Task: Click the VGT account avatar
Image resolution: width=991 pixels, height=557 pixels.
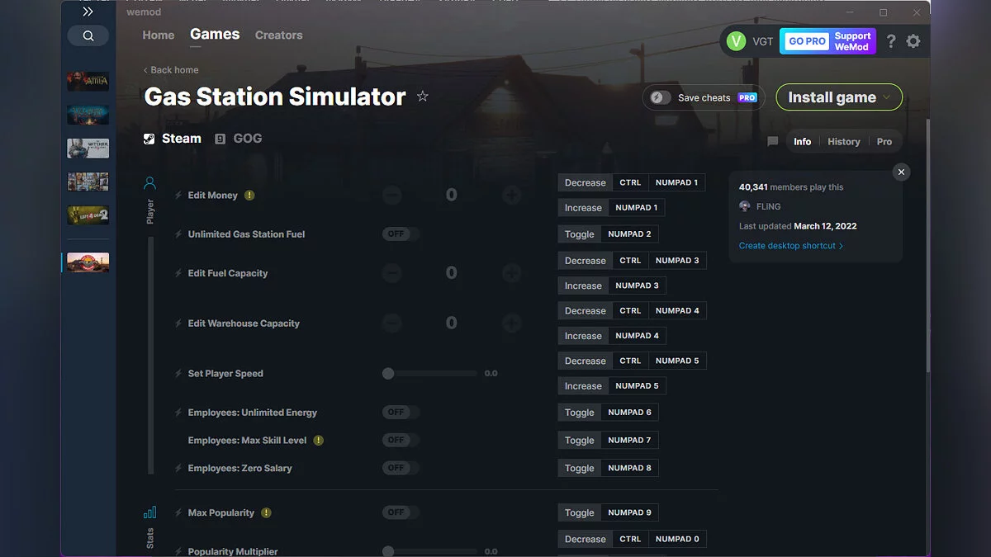Action: (x=735, y=40)
